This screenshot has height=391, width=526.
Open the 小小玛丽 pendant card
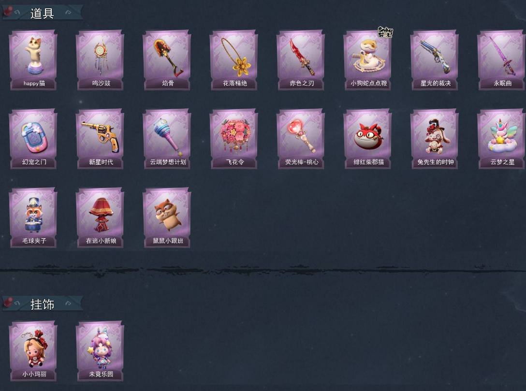click(x=33, y=351)
